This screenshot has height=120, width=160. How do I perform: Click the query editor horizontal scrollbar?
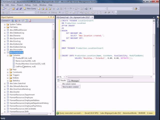pos(100,77)
